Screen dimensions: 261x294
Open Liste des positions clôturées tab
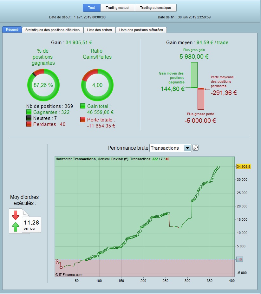point(141,30)
